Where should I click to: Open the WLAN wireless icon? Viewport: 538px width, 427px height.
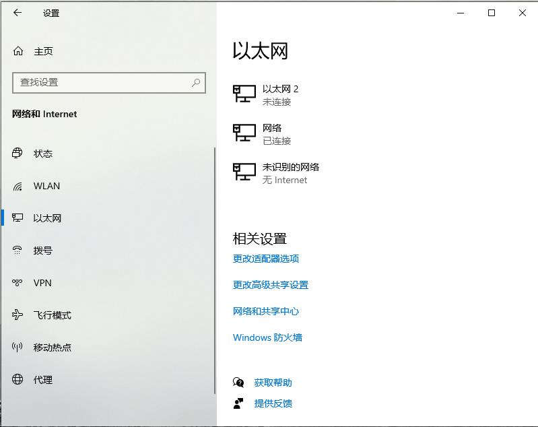[x=18, y=186]
